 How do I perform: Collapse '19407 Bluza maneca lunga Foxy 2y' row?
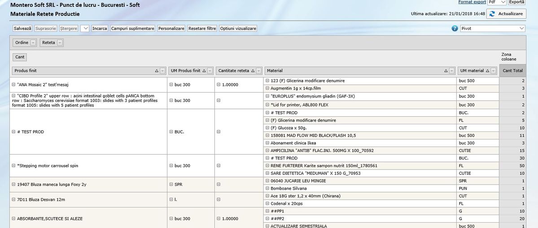(13, 184)
